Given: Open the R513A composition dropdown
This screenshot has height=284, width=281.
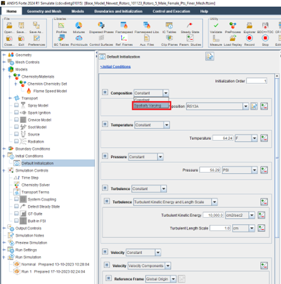Looking at the screenshot, I should (245, 106).
